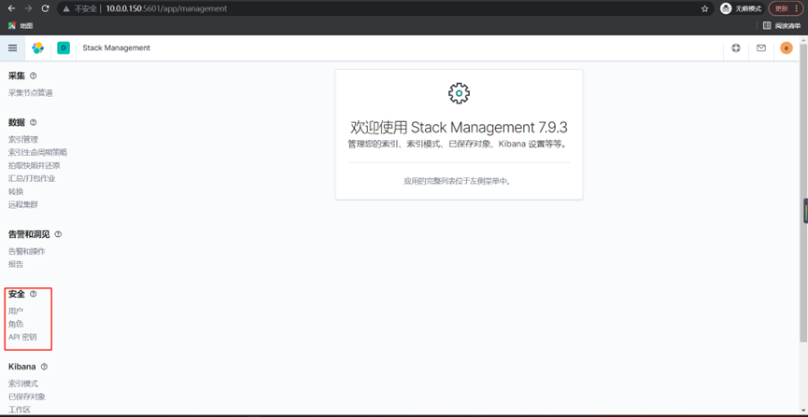The image size is (808, 417).
Task: Click the browser back arrow
Action: point(11,8)
